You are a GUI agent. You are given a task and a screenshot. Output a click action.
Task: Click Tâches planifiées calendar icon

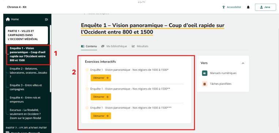coord(205,84)
